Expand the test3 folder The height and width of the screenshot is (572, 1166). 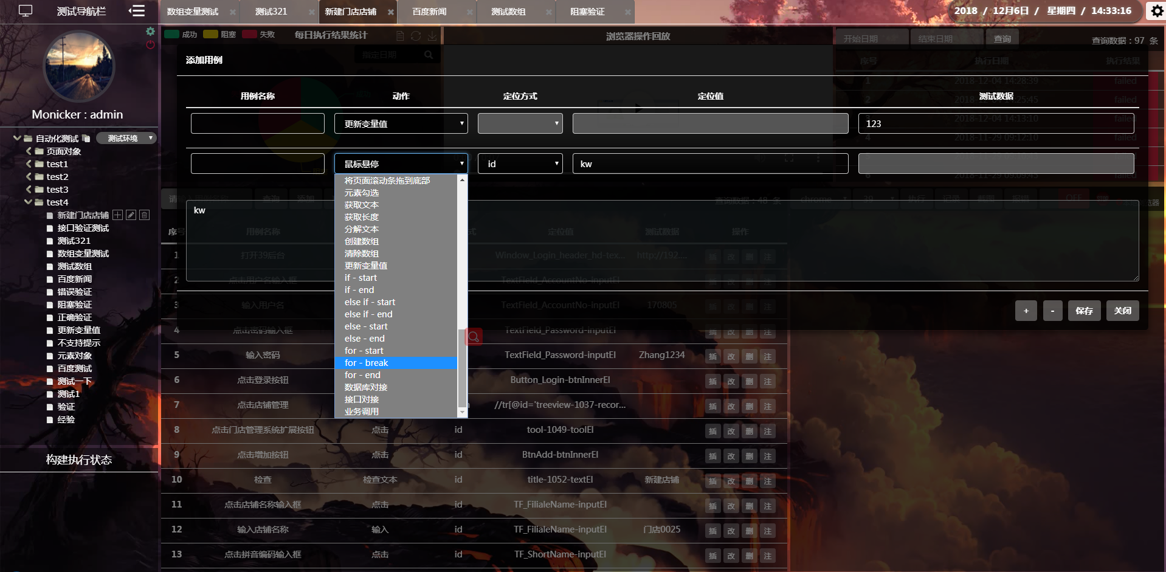29,190
